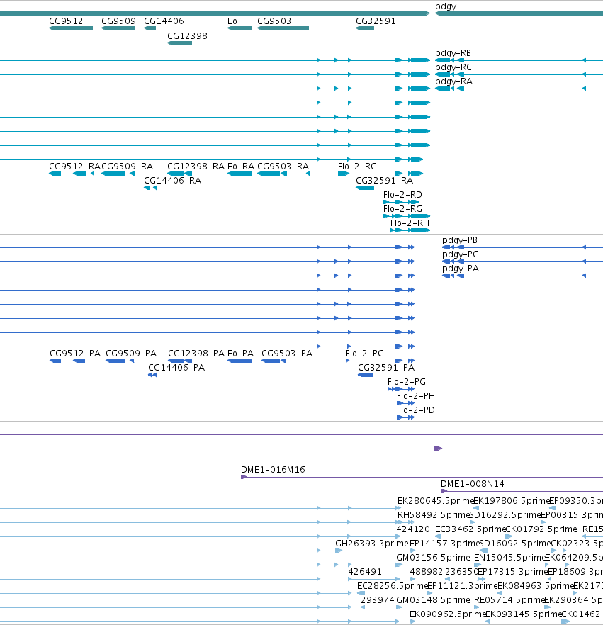The width and height of the screenshot is (603, 625).
Task: Open the Flo-2-PC protein
Action: coord(381,361)
